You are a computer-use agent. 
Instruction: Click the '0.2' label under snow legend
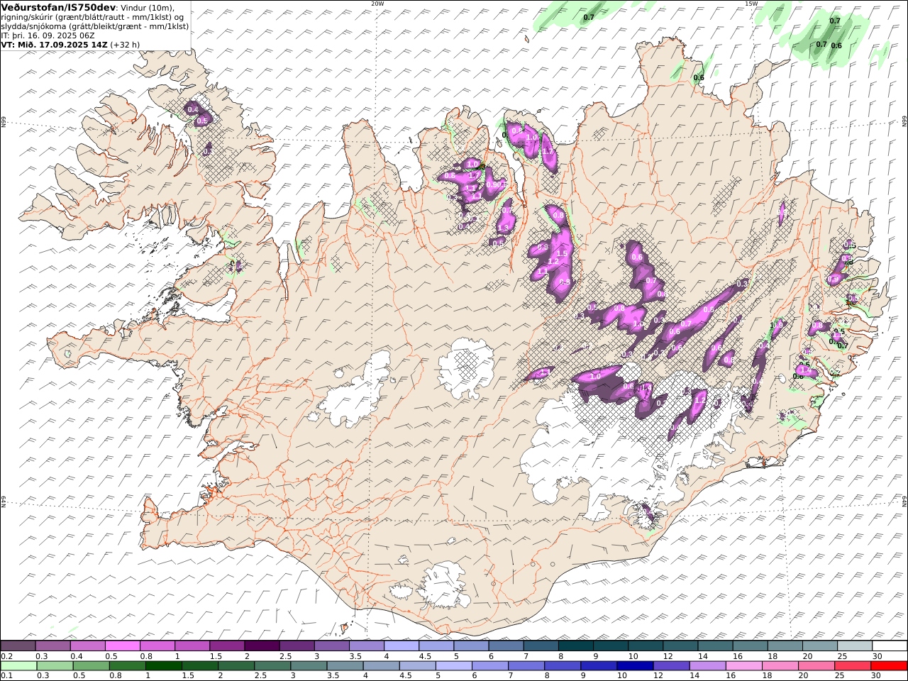[x=6, y=656]
